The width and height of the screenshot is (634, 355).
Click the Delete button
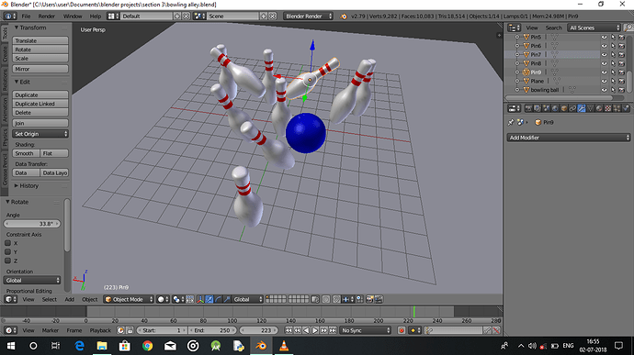(x=40, y=113)
